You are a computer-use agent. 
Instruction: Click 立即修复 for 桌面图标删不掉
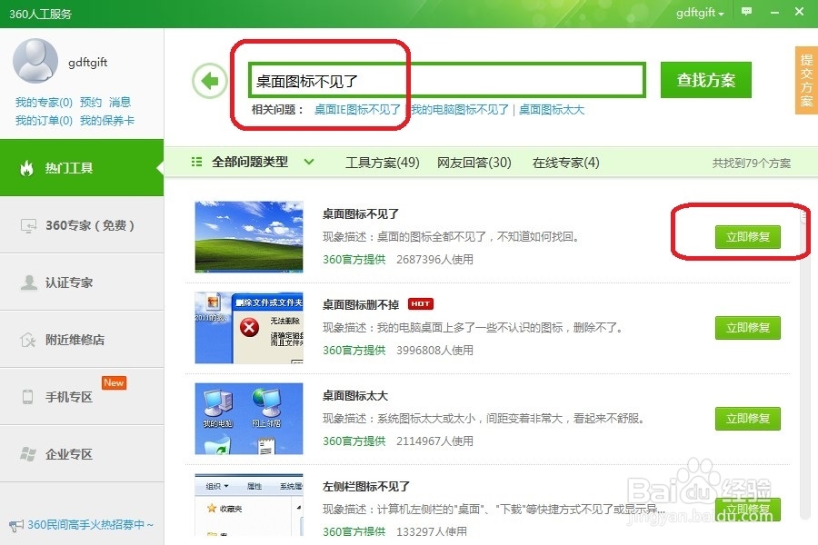point(748,328)
